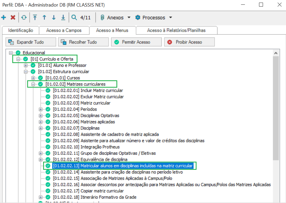Click the tree scrollbar up arrow
286x203 pixels.
pyautogui.click(x=276, y=53)
